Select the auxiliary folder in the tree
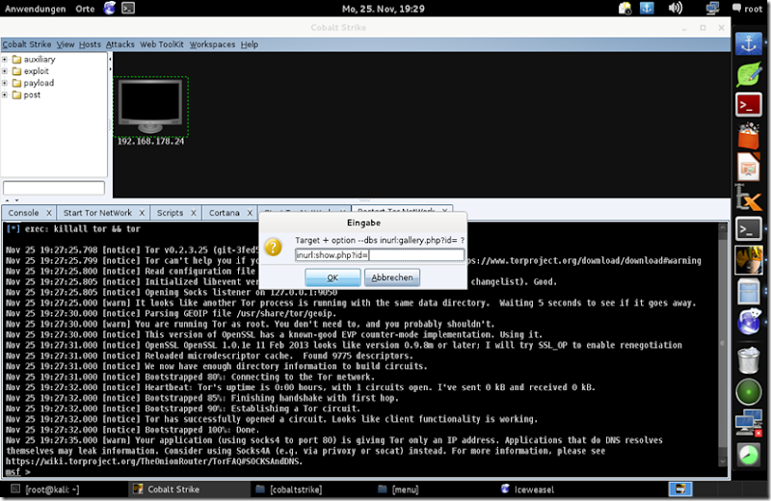The height and width of the screenshot is (501, 771). [x=34, y=59]
